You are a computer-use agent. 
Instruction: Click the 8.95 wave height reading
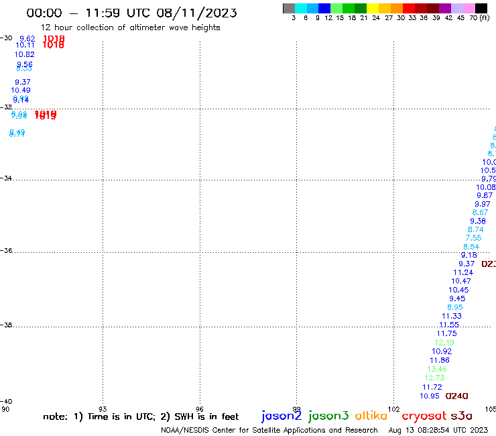click(455, 307)
